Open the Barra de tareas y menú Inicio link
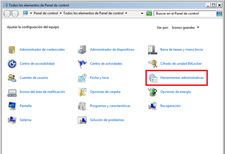This screenshot has height=154, width=225. click(181, 50)
